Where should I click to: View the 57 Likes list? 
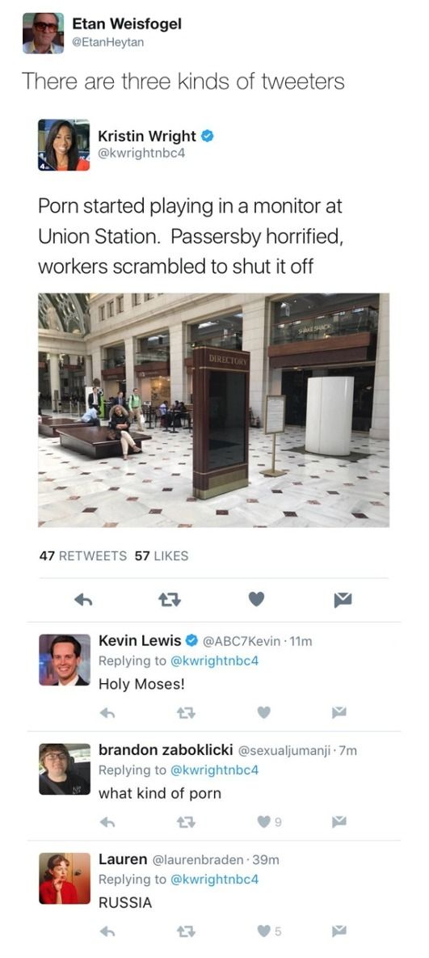161,556
